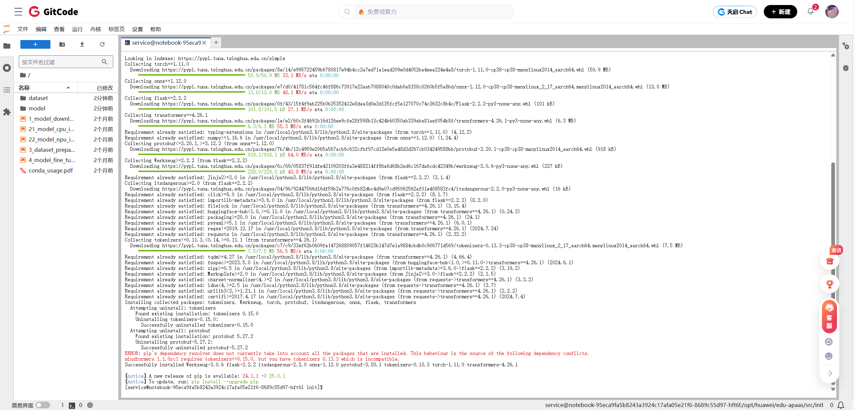Open the blue new launcher plus button

pyautogui.click(x=35, y=44)
